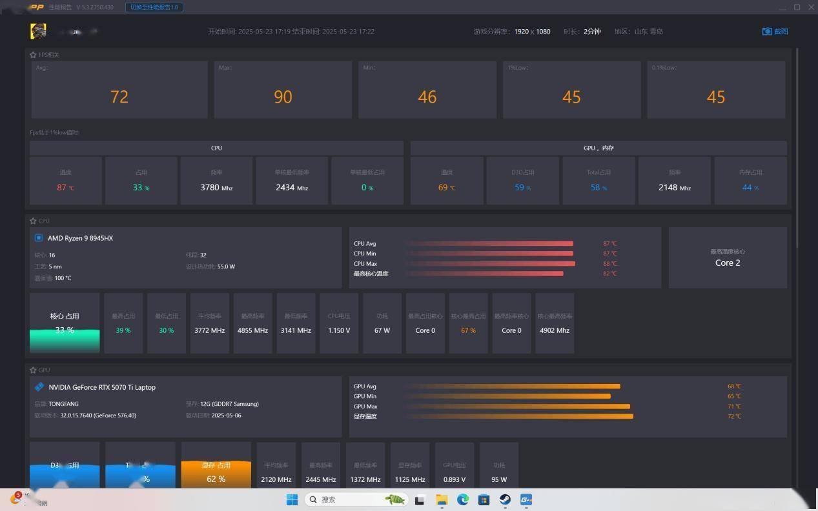Click the GPU 功耗 95 W tile
This screenshot has width=818, height=511.
point(499,465)
